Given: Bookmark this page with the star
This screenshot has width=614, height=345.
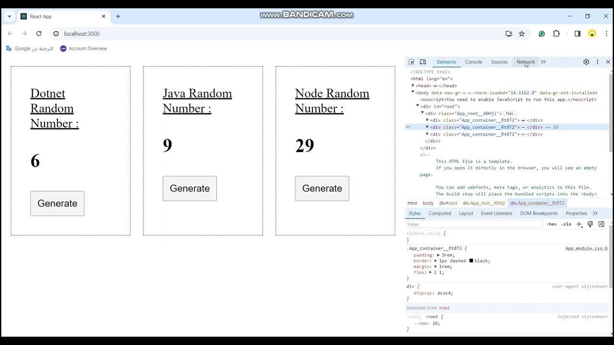Looking at the screenshot, I should click(x=522, y=34).
